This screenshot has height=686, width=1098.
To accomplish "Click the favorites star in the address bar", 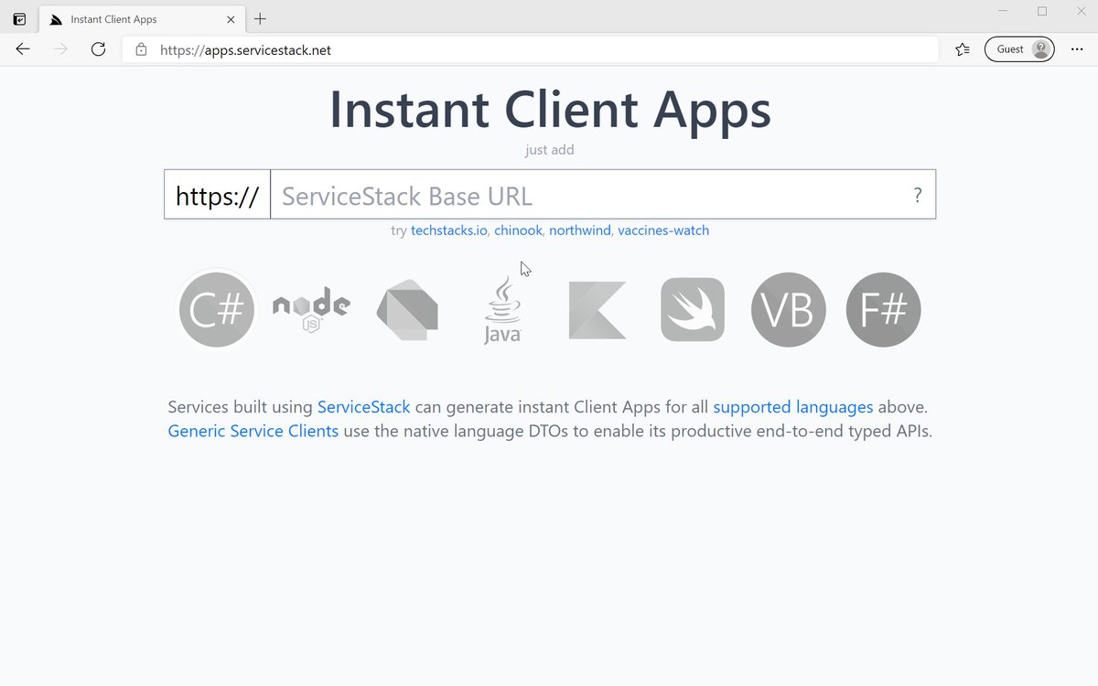I will 961,49.
